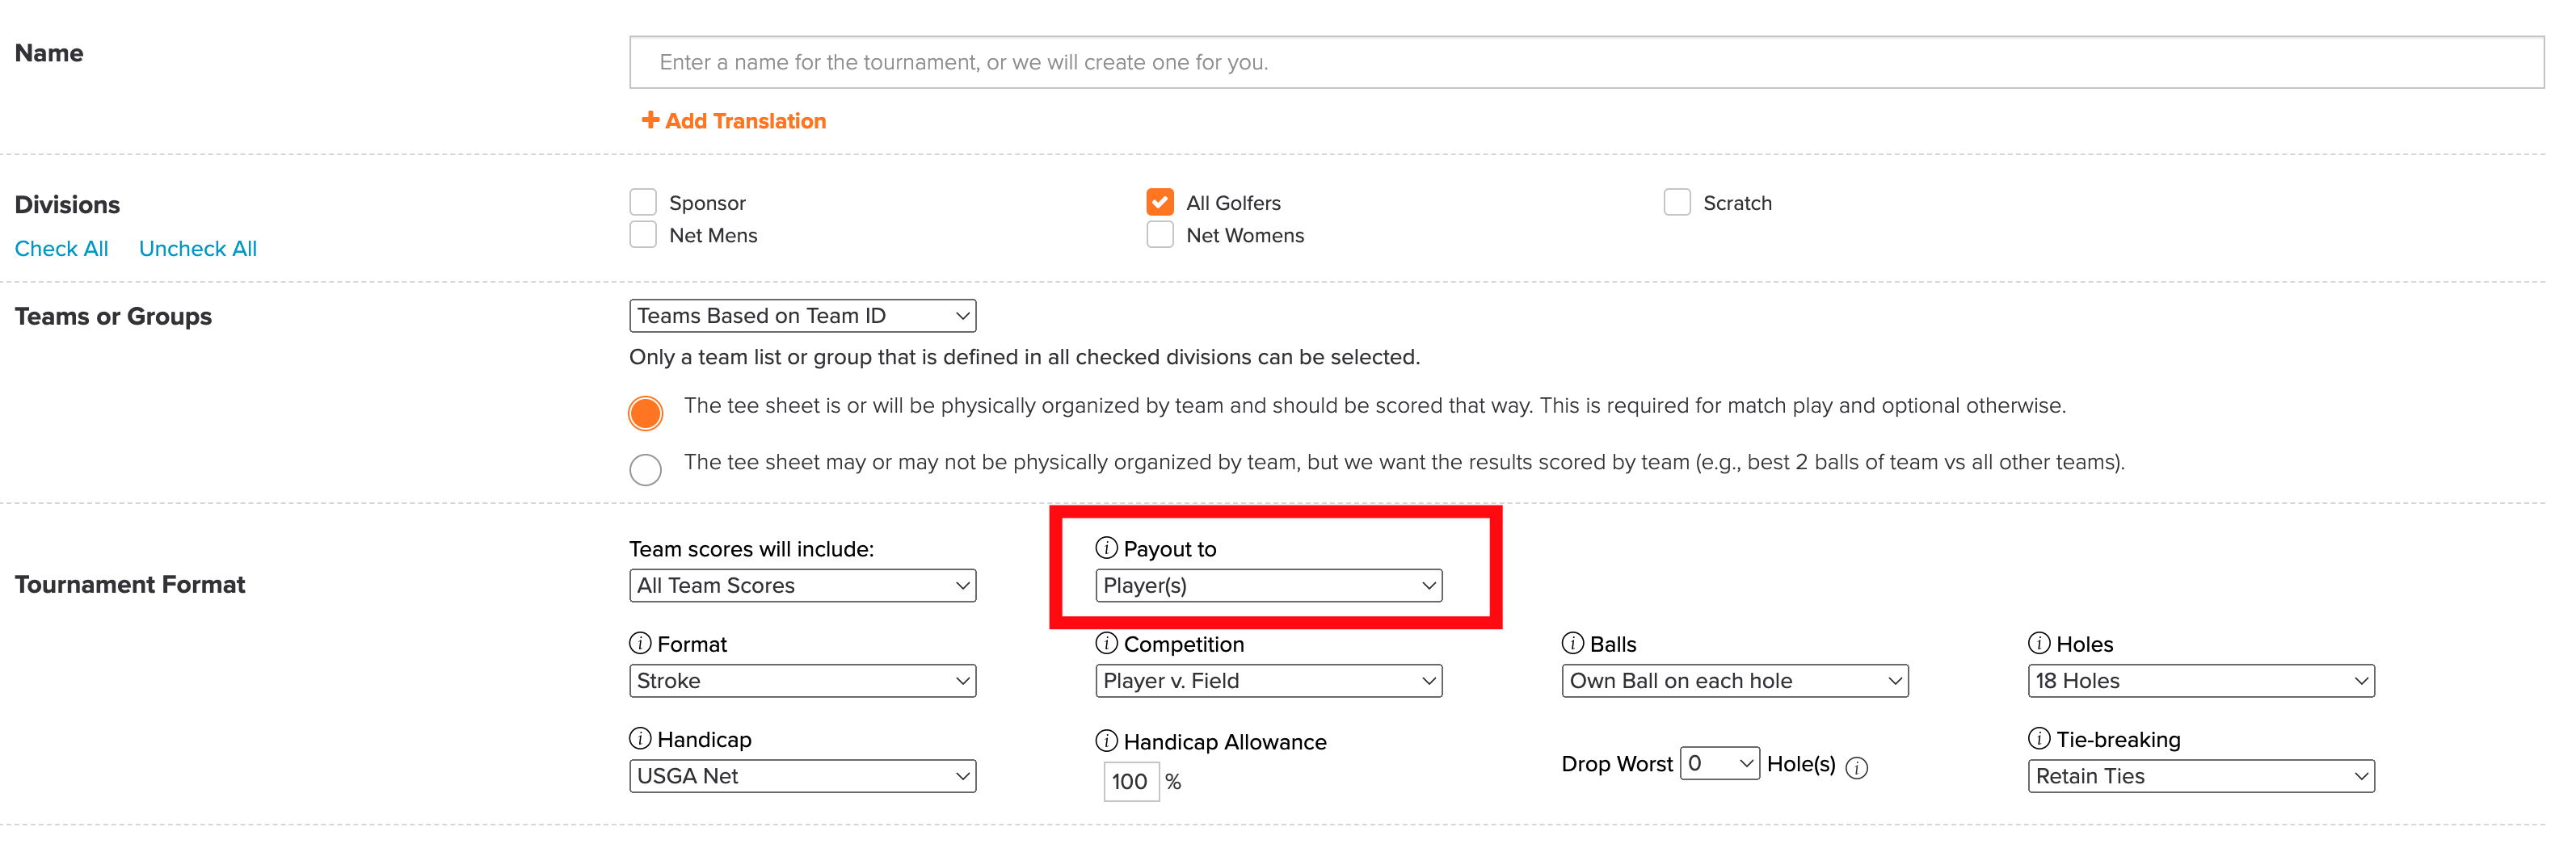The height and width of the screenshot is (848, 2576).
Task: Open the All Team Scores dropdown
Action: click(803, 586)
